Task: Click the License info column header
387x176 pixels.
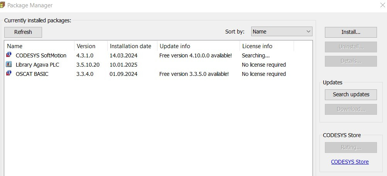Action: [257, 46]
